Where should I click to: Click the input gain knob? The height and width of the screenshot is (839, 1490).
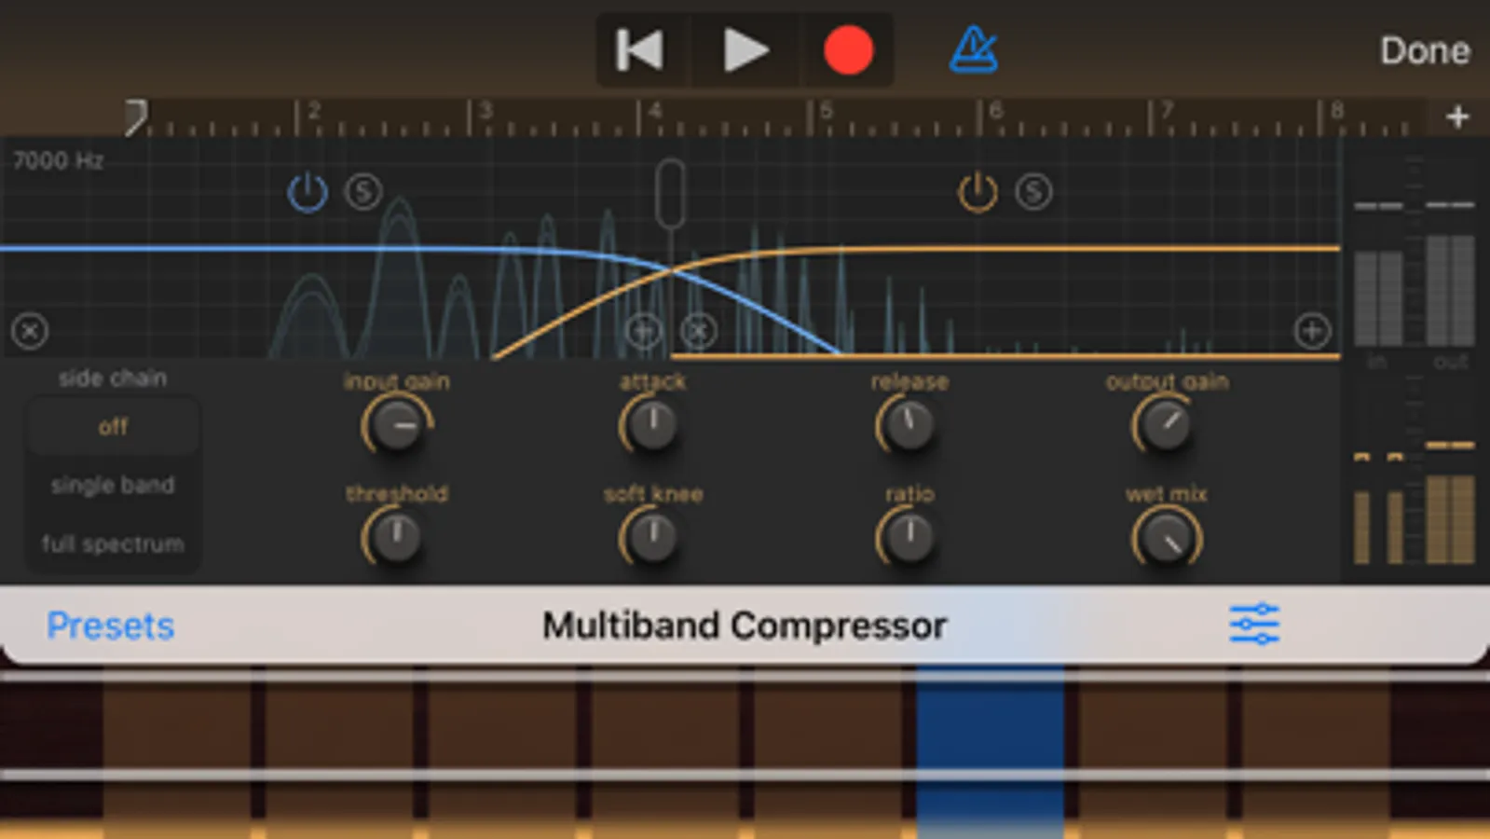click(x=397, y=425)
